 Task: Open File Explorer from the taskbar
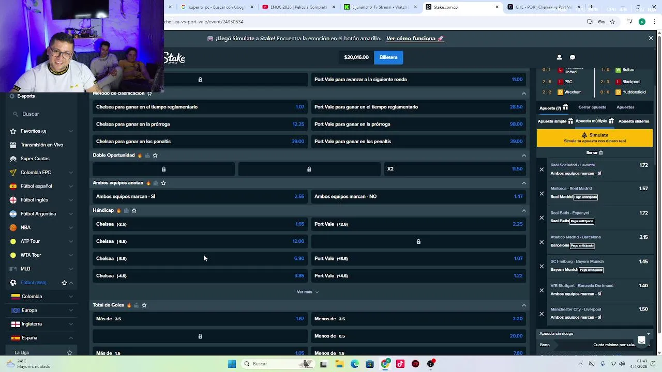(x=339, y=364)
